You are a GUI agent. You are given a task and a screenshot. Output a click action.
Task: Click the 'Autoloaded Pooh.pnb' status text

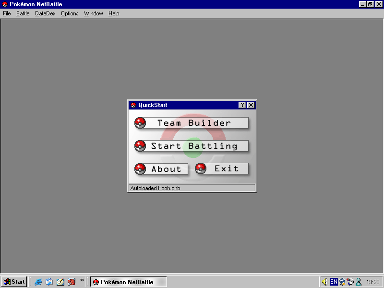tap(155, 188)
